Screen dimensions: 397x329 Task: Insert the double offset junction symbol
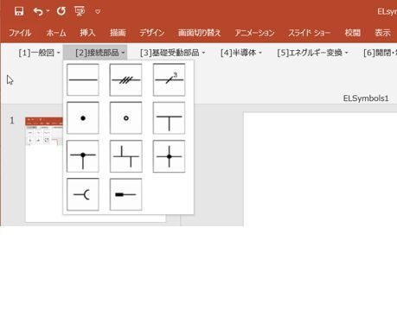coord(125,156)
